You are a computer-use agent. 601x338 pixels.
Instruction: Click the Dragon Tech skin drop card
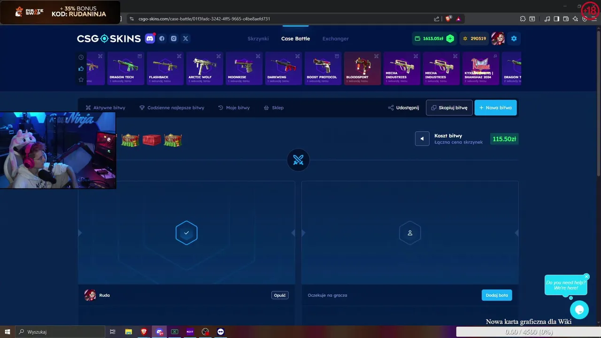click(x=125, y=68)
